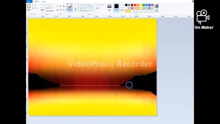Activate the Color 1 box
This screenshot has width=220, height=124.
click(x=116, y=8)
